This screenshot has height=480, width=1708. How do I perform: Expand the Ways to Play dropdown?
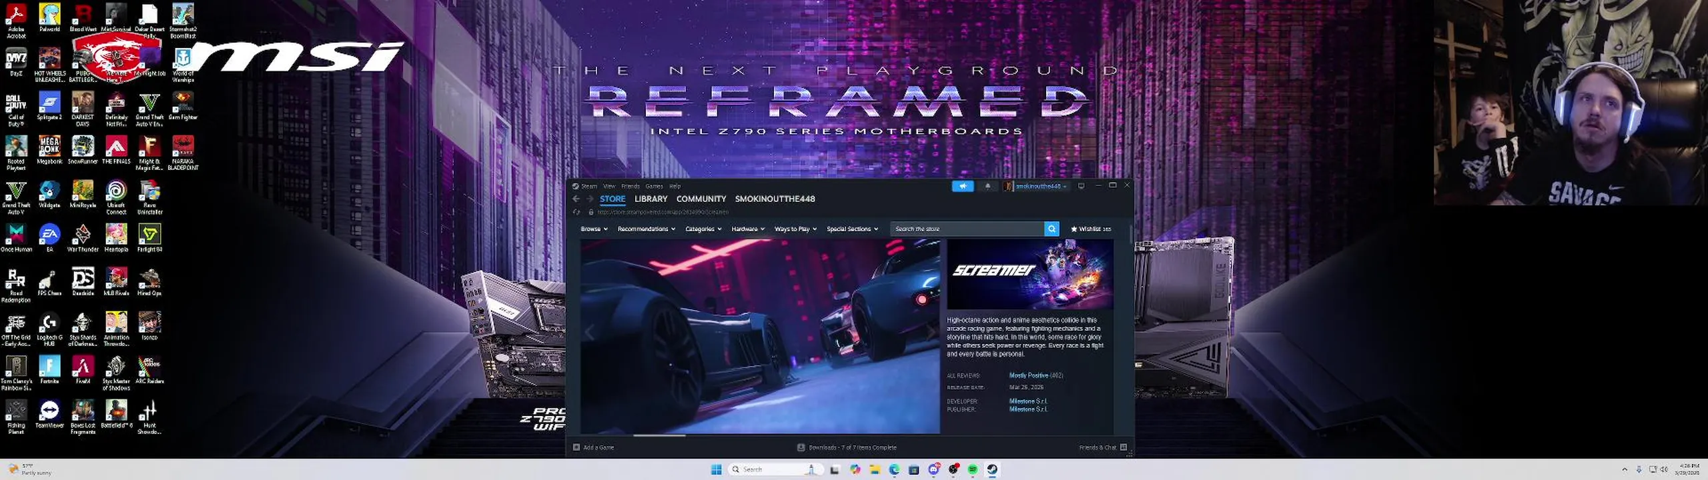pyautogui.click(x=795, y=229)
